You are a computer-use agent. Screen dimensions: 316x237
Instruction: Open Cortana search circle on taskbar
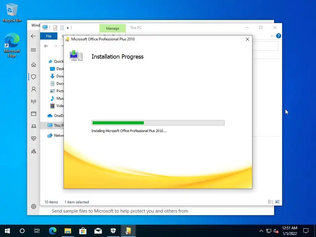(x=22, y=231)
